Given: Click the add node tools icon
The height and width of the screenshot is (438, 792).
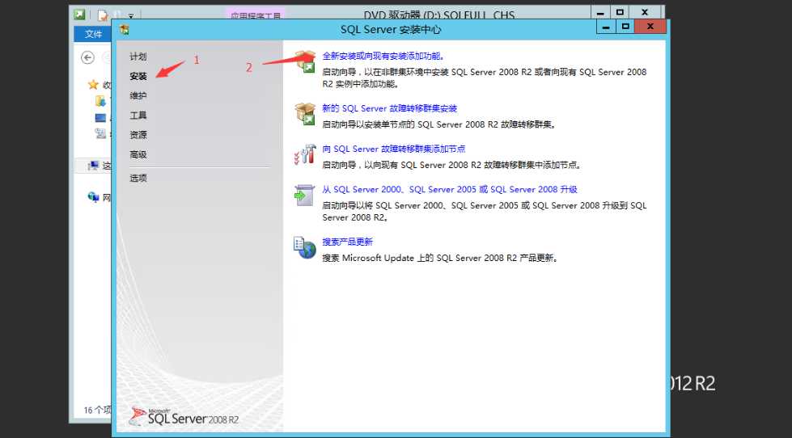Looking at the screenshot, I should click(x=305, y=154).
